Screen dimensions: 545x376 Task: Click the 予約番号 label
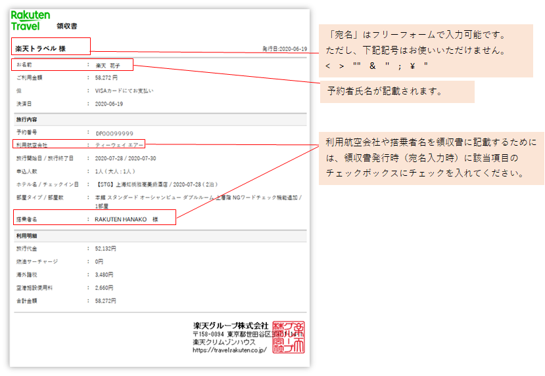27,132
